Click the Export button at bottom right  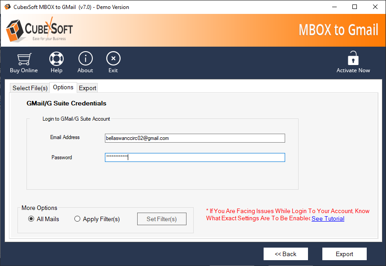(x=344, y=254)
